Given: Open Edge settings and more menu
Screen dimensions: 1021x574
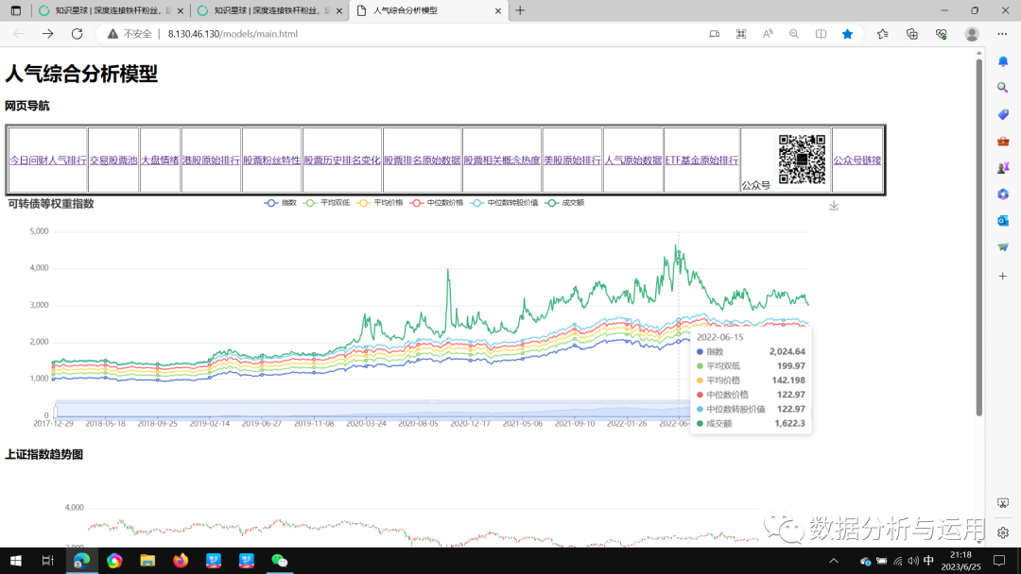Looking at the screenshot, I should click(x=1003, y=34).
